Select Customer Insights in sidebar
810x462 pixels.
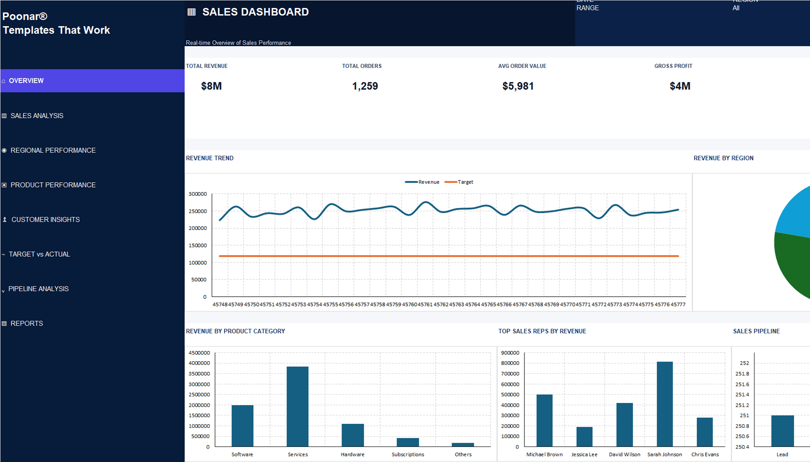coord(45,220)
